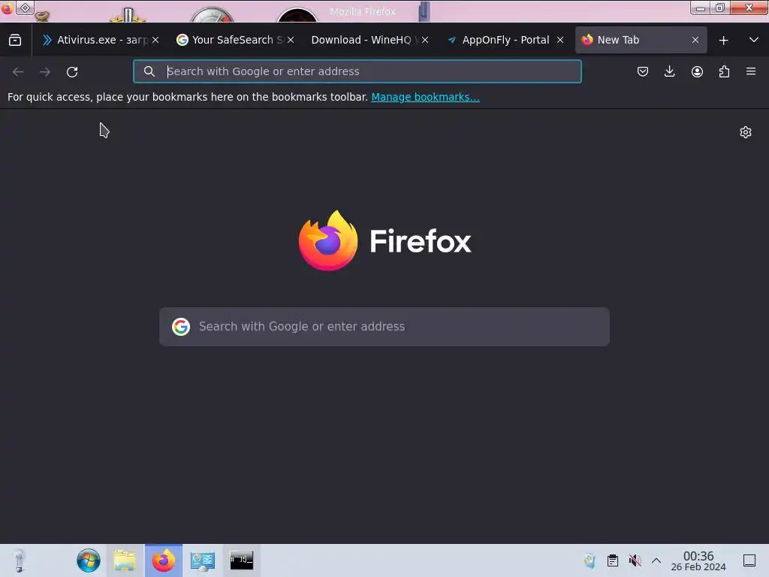Open the clock showing 00:36

point(698,560)
